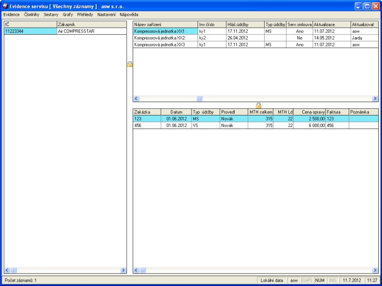The image size is (382, 286).
Task: Click the Hláš.údržby column header
Action: [x=245, y=25]
